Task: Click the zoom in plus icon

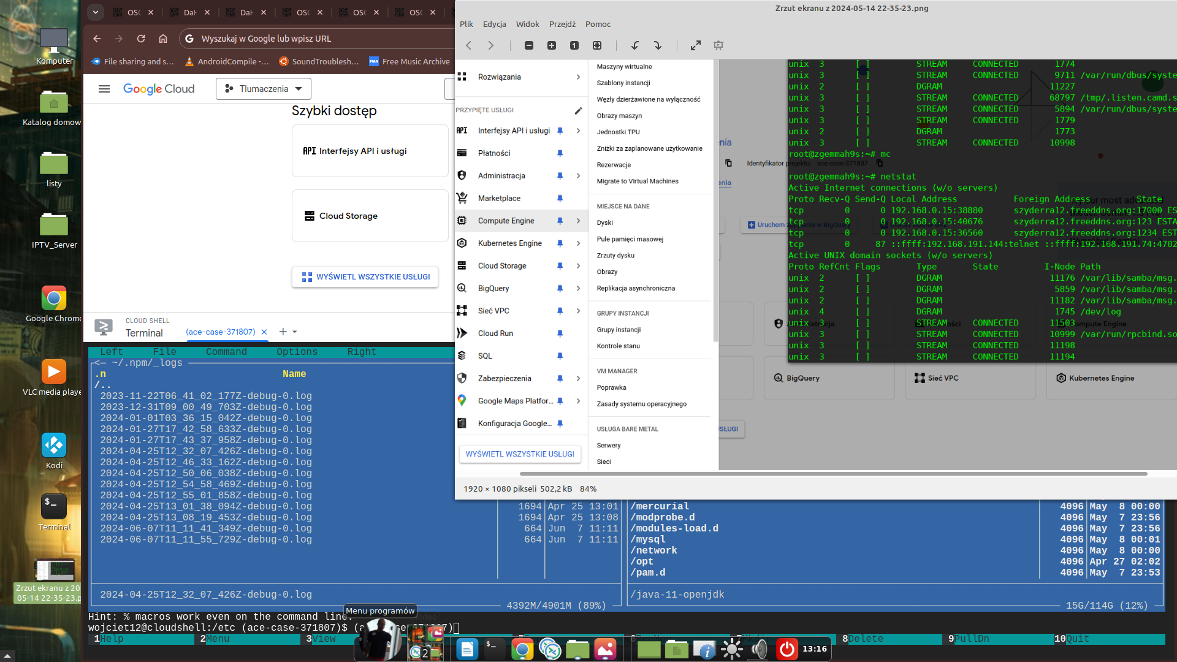Action: click(x=552, y=45)
